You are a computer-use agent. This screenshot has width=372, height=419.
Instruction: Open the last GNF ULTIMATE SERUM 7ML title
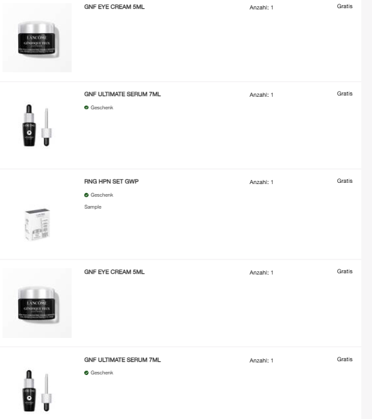123,360
